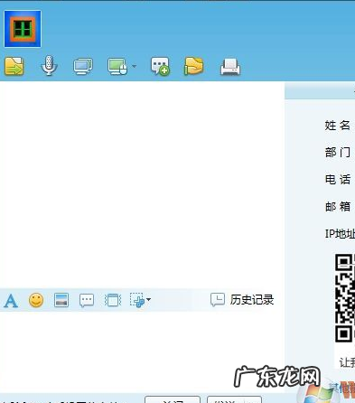The height and width of the screenshot is (403, 355).
Task: Click the screenshot capture scissors icon
Action: point(137,300)
